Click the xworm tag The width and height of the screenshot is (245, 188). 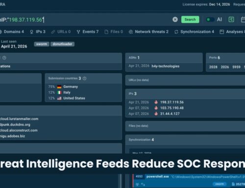(x=42, y=44)
